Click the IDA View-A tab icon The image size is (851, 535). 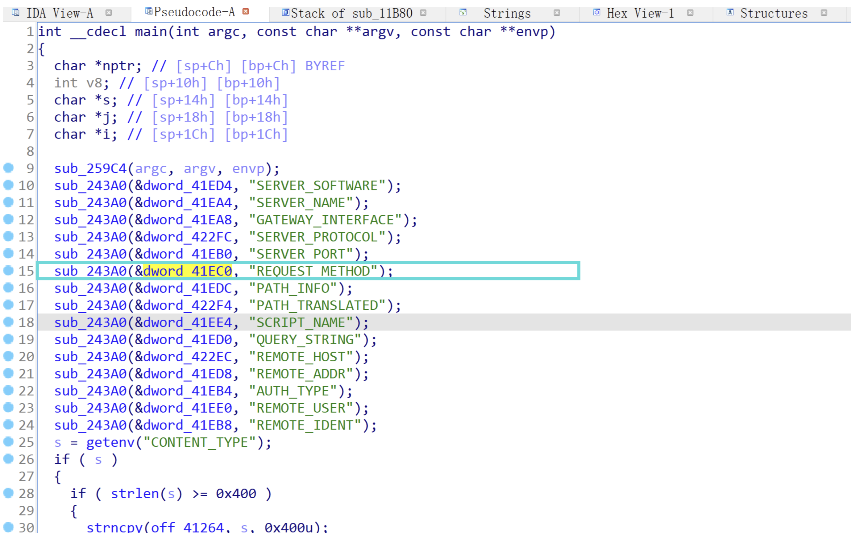coord(15,12)
